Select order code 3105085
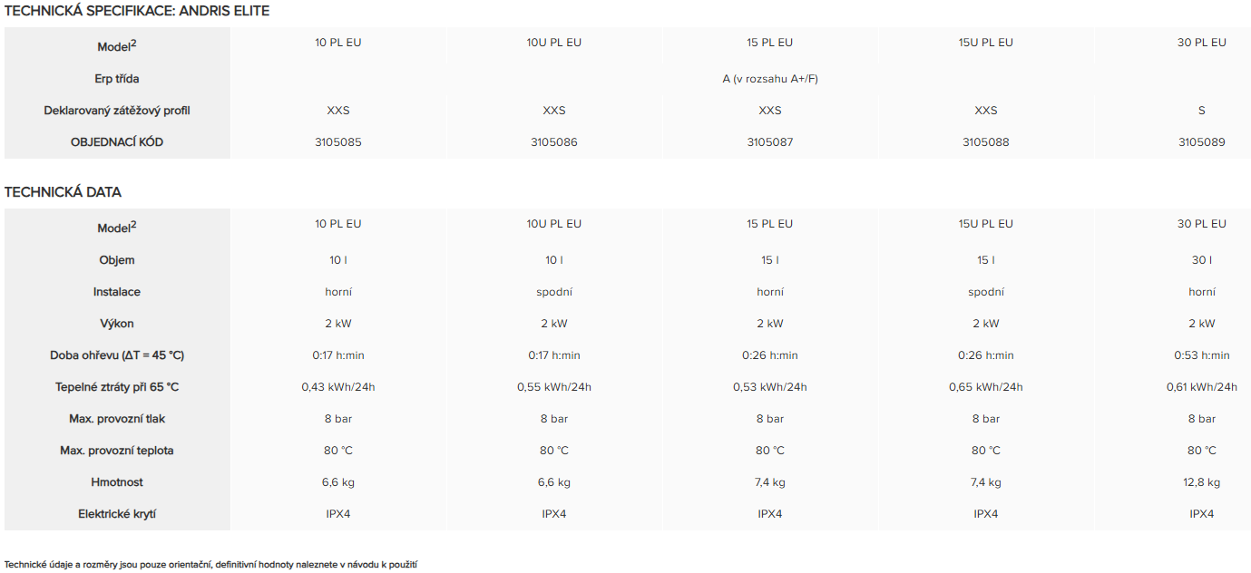Viewport: 1251px width, 573px height. pyautogui.click(x=337, y=142)
